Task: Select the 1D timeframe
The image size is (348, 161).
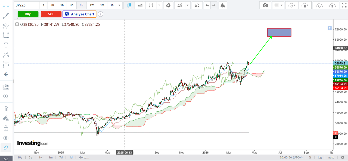Action: pos(81,5)
